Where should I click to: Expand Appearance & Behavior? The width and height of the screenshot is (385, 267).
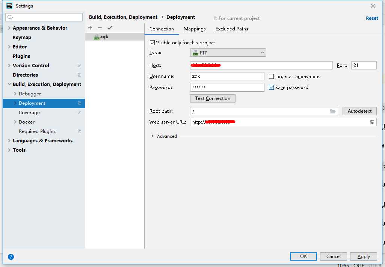coord(9,28)
